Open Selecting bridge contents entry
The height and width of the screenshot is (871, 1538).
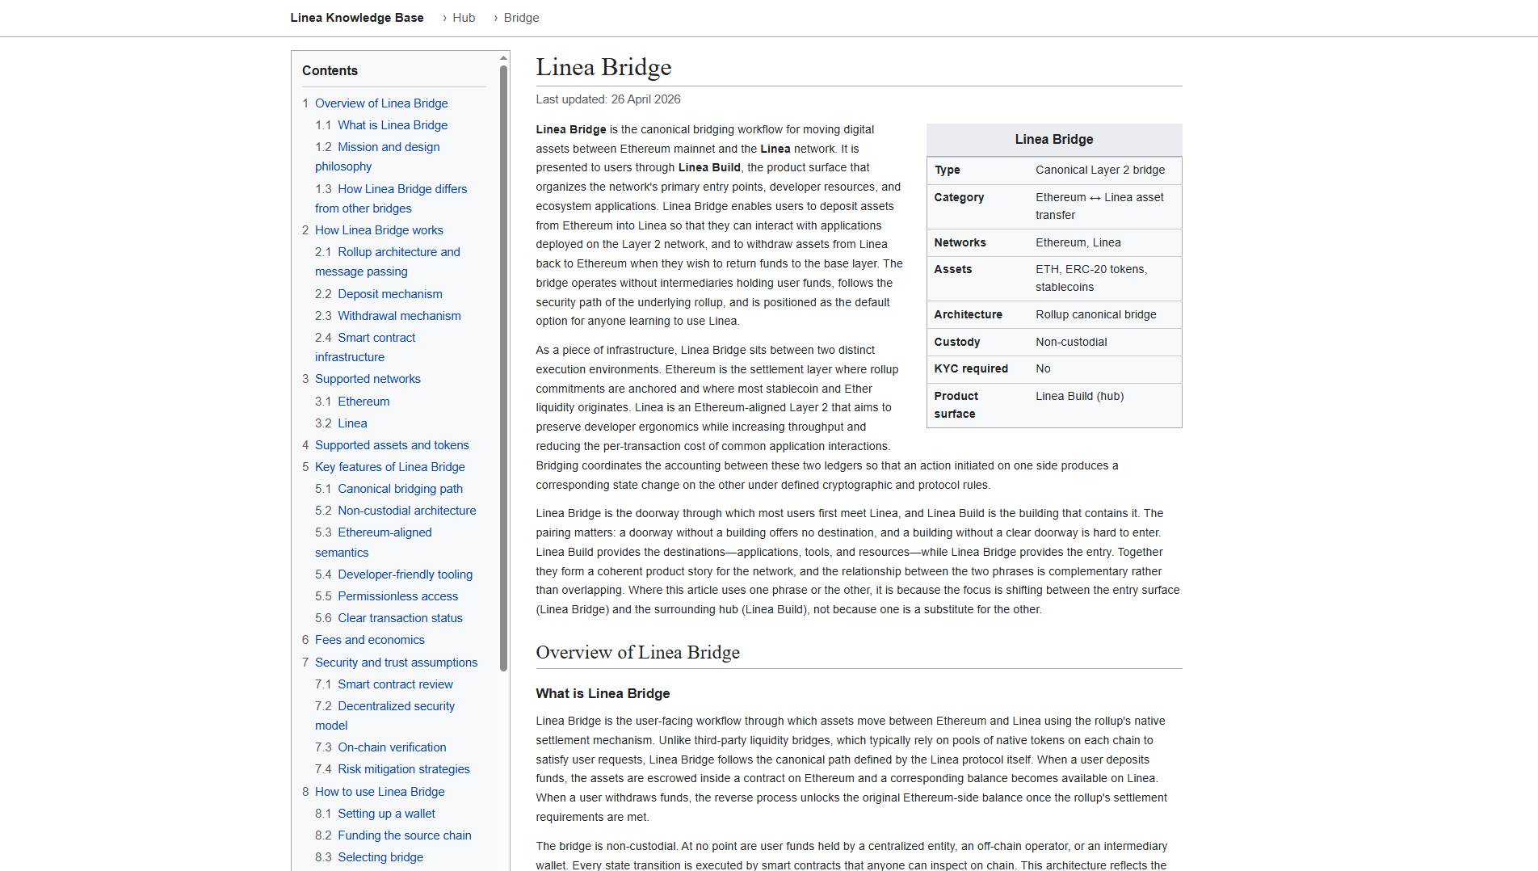380,857
